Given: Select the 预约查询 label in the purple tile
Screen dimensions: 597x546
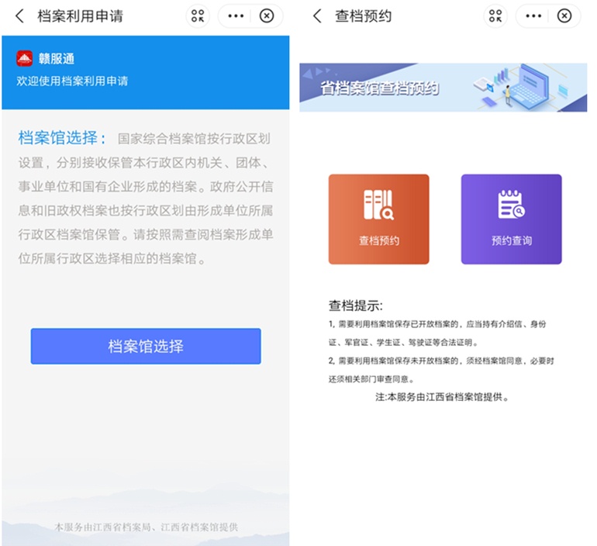Looking at the screenshot, I should click(511, 240).
